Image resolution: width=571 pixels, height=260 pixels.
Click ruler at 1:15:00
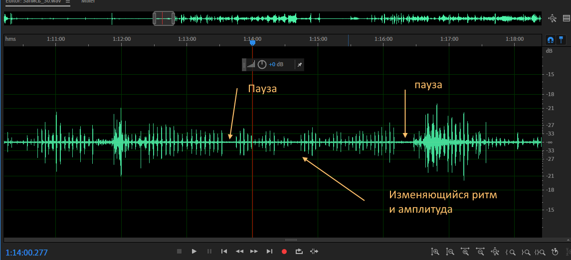[318, 38]
